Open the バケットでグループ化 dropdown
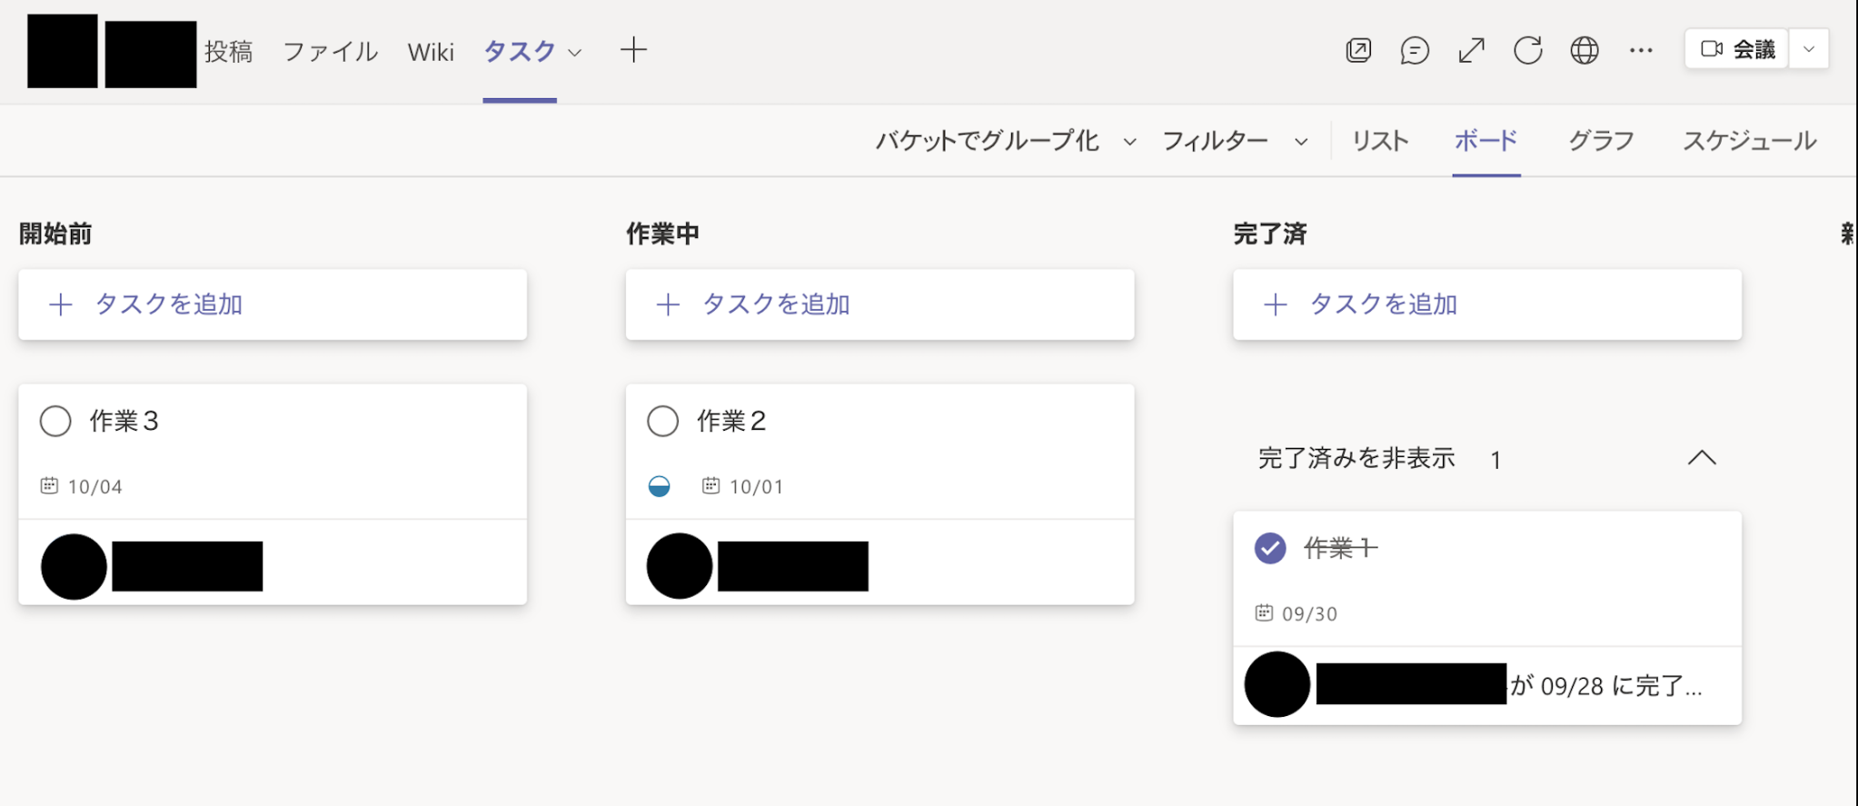 tap(1005, 141)
